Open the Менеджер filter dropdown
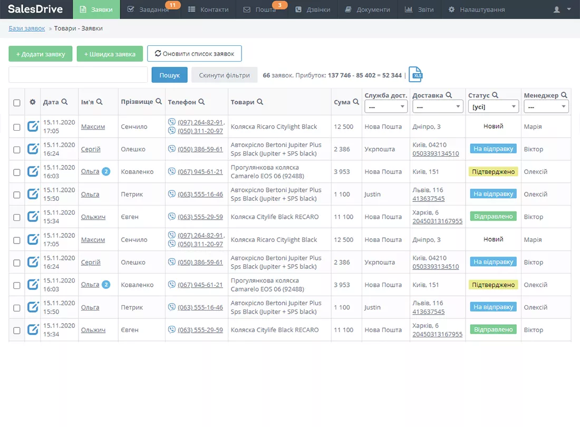The image size is (580, 427). (x=546, y=107)
